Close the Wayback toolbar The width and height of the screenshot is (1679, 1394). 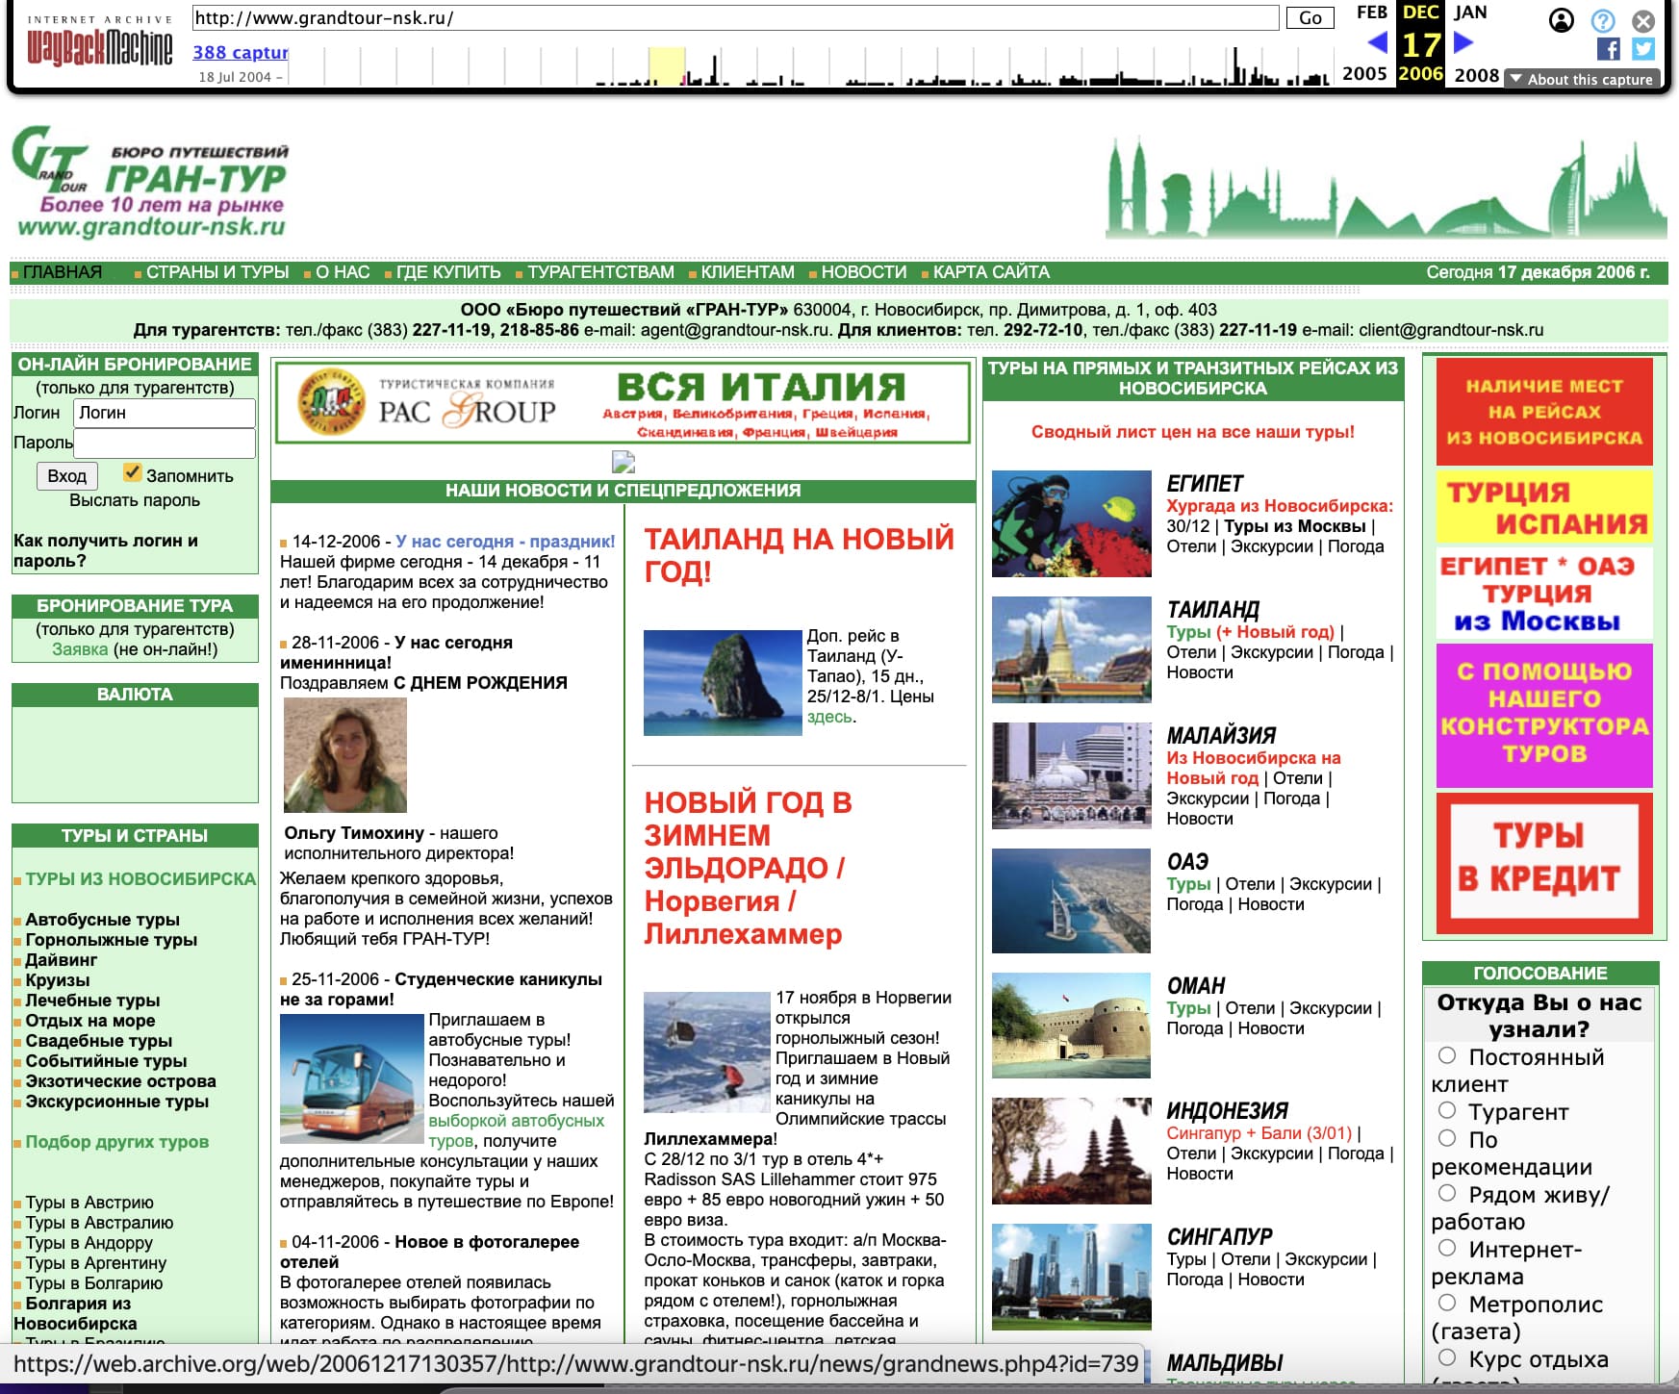tap(1643, 20)
